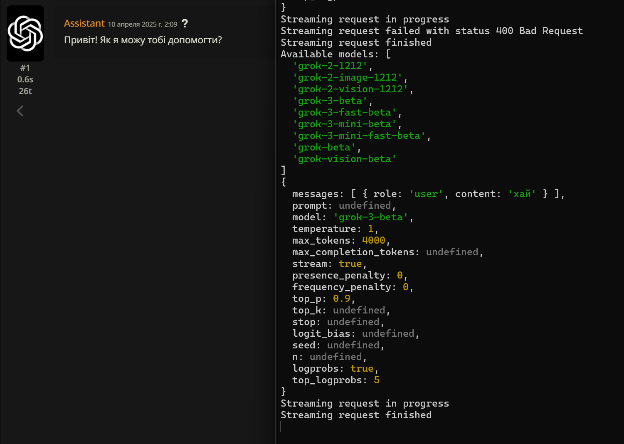Click the token count 26t

click(25, 91)
